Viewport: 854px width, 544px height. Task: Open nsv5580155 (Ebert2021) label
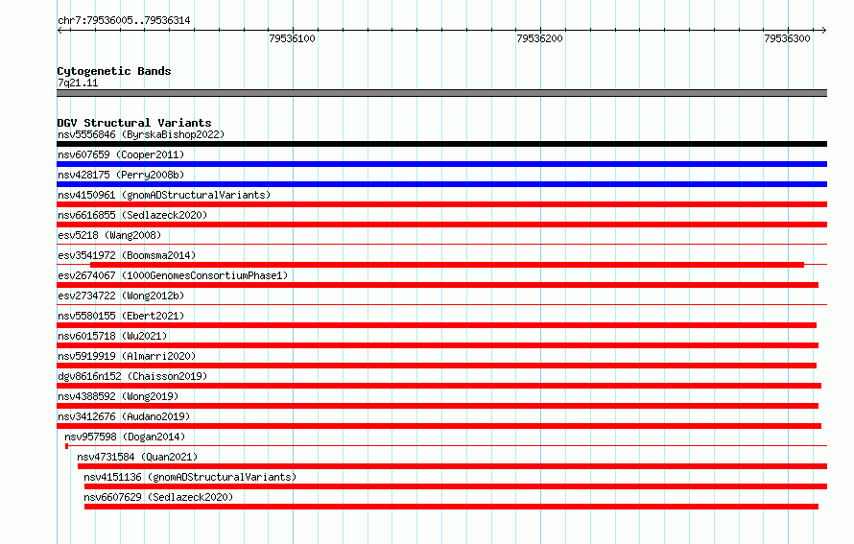[x=121, y=316]
